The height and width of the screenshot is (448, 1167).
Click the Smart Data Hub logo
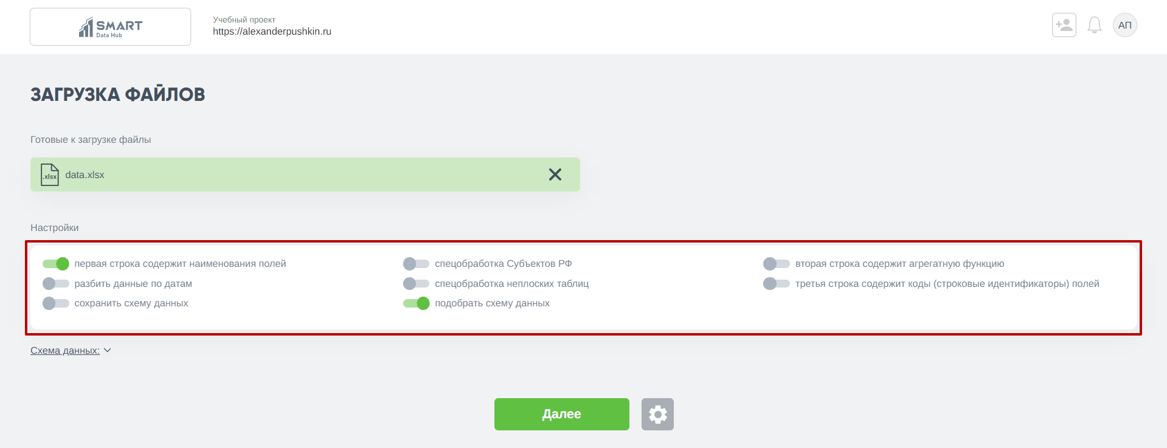110,27
